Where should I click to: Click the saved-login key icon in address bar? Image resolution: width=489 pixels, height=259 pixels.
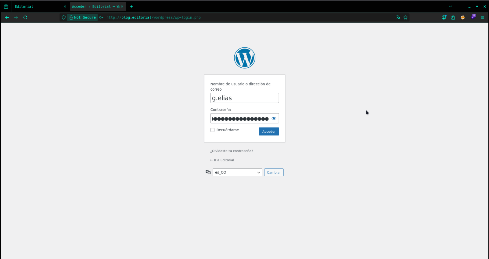pos(101,17)
